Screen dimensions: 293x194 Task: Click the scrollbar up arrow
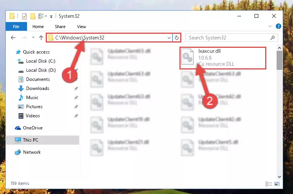279,48
